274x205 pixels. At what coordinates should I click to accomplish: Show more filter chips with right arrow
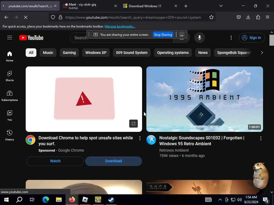[262, 53]
